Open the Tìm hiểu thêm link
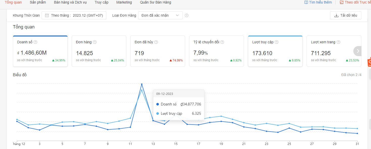 (318, 2)
